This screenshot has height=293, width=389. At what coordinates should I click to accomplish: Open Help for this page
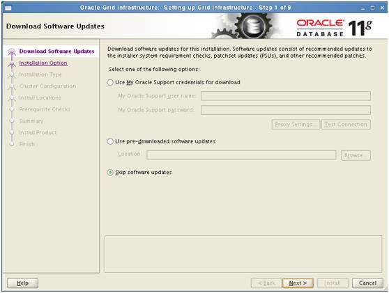(x=22, y=283)
